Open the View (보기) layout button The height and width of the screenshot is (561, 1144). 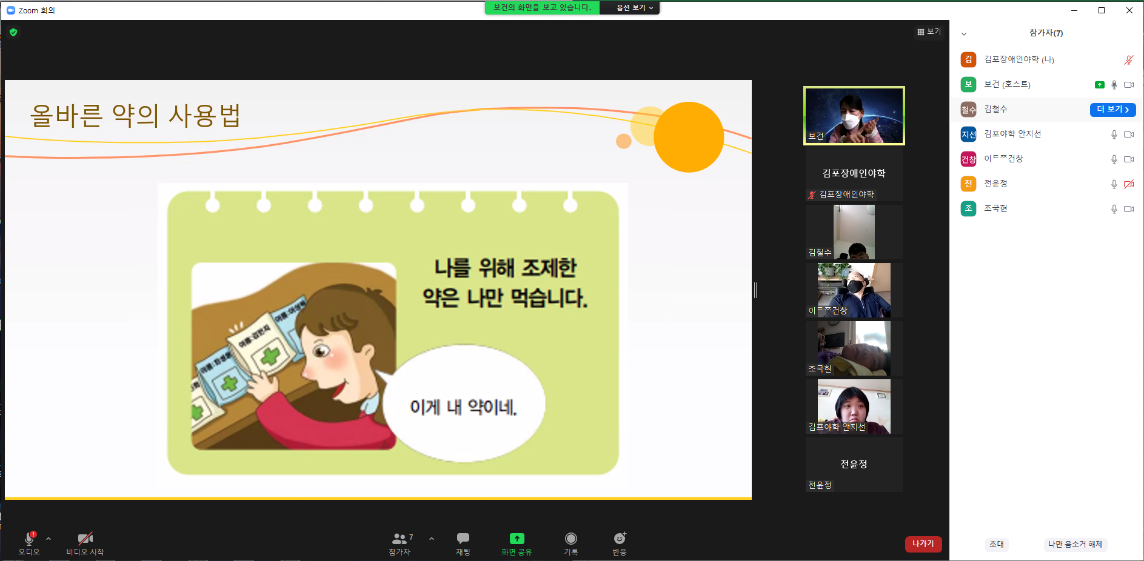point(929,32)
